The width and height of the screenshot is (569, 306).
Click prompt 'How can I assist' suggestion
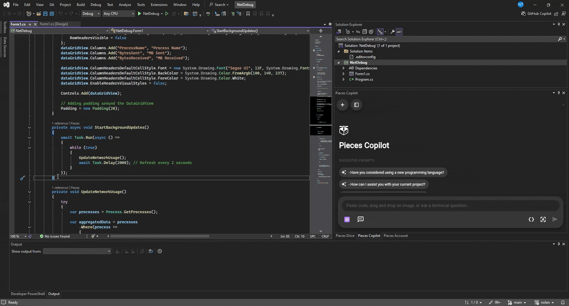pyautogui.click(x=384, y=184)
